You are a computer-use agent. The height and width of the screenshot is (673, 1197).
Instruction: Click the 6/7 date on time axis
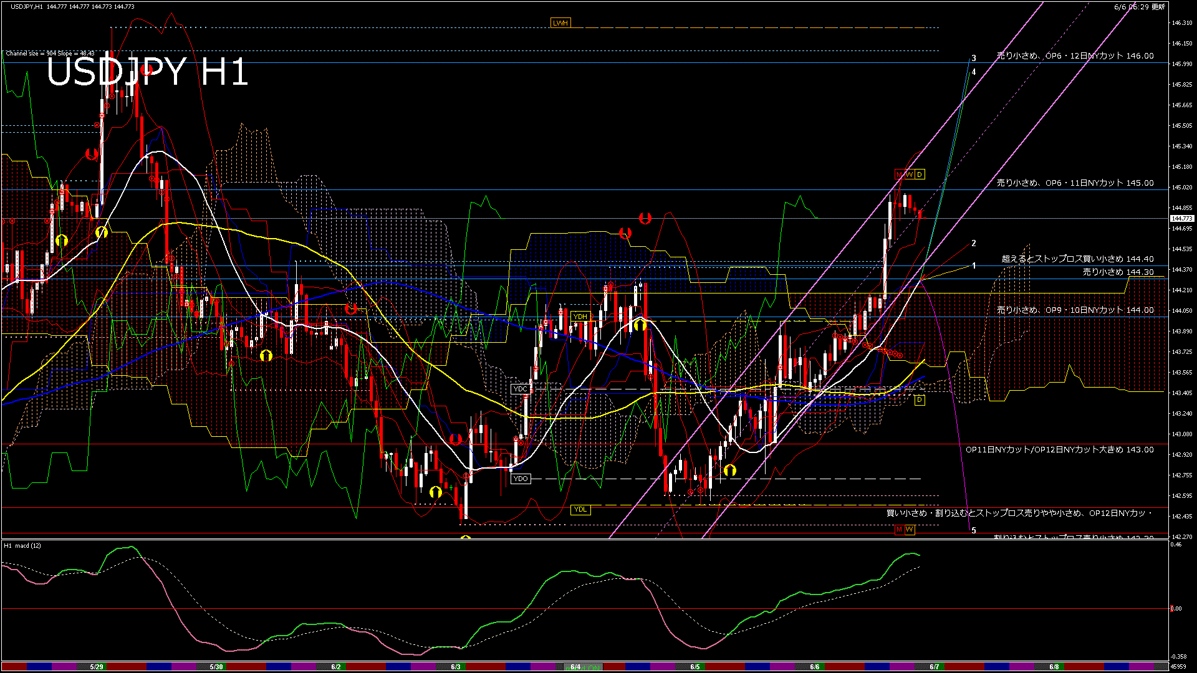point(934,667)
